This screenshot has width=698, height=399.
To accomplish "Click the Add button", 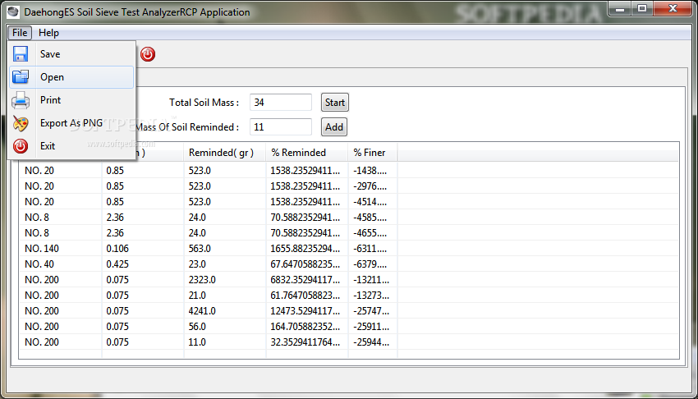I will tap(334, 126).
